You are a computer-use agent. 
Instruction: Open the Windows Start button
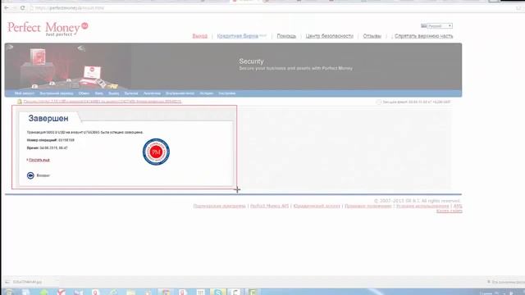coord(9,293)
